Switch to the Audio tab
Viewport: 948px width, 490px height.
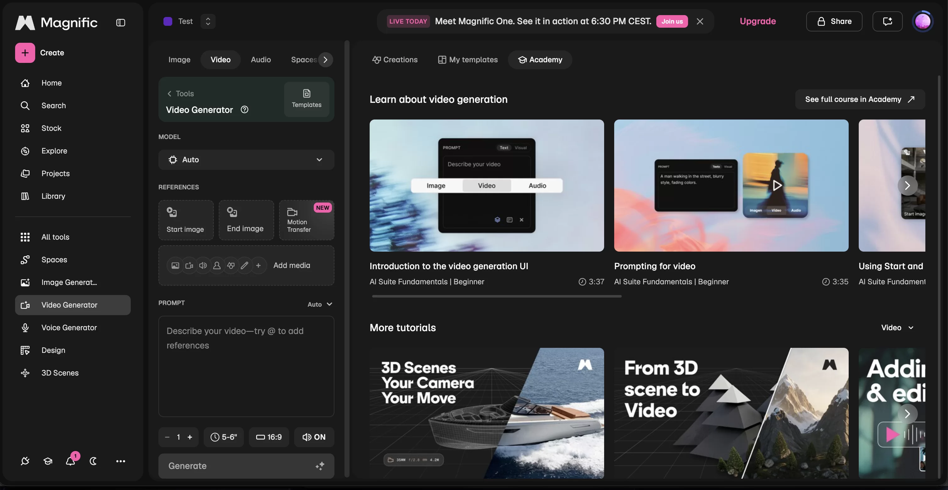click(x=261, y=60)
